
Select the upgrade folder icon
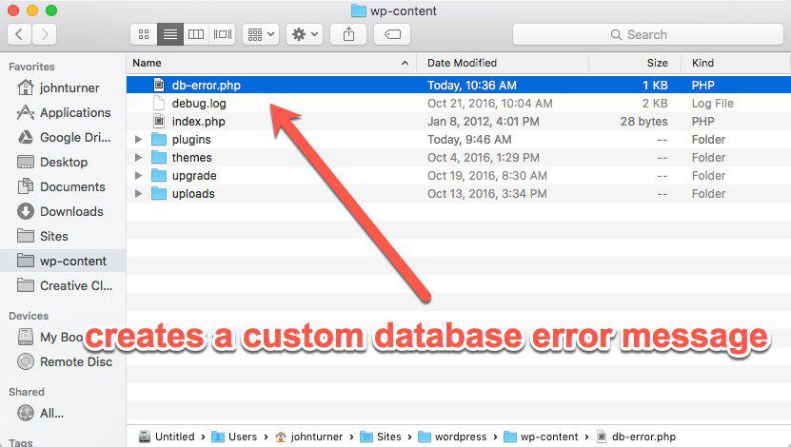coord(159,176)
